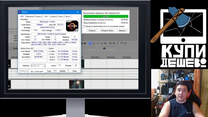Switch to the CPU tab
This screenshot has width=208, height=117.
pos(22,17)
